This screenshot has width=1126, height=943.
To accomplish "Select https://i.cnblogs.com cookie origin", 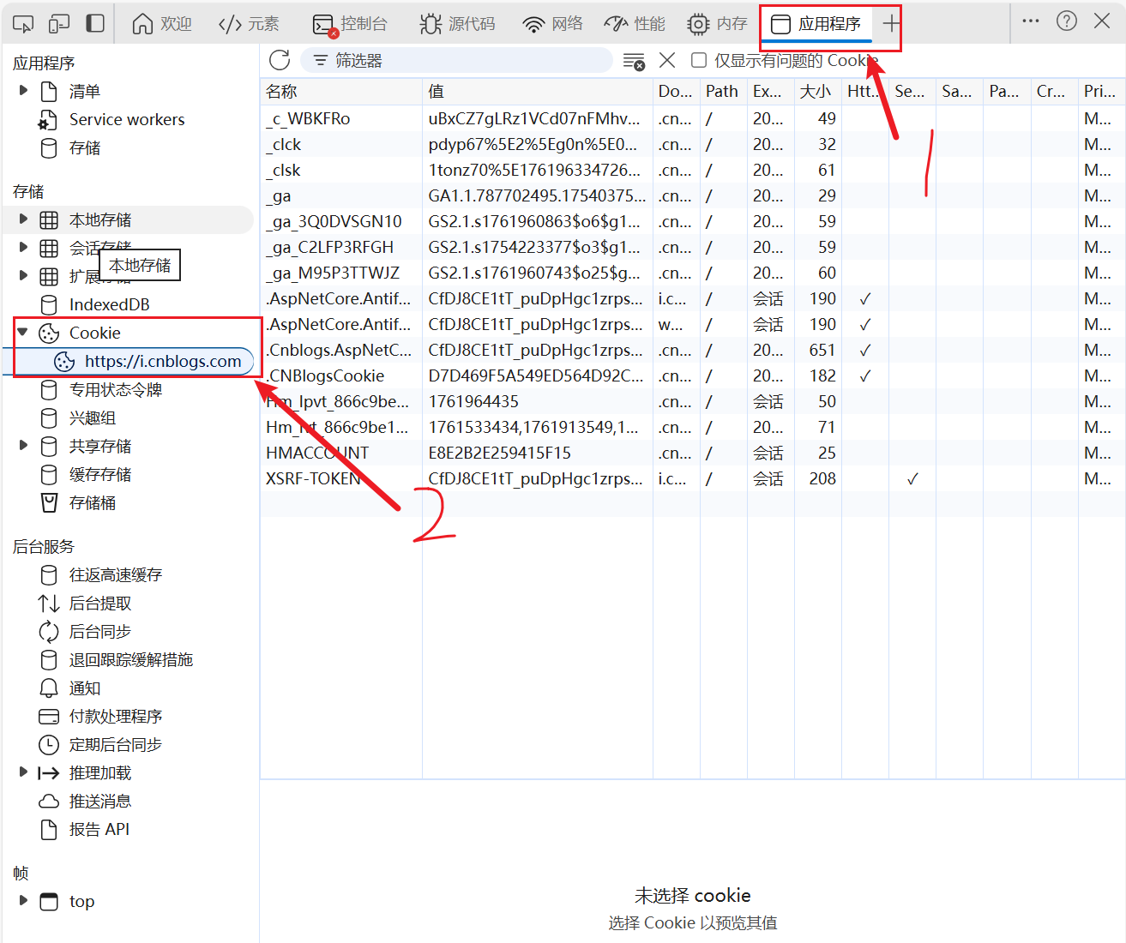I will point(163,362).
